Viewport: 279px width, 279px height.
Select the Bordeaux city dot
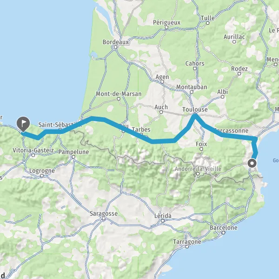coord(115,47)
